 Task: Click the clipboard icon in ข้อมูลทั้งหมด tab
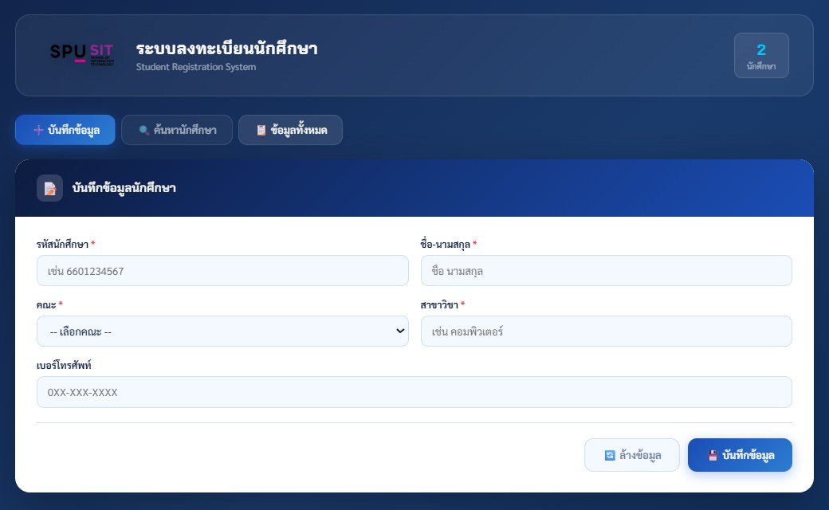click(261, 130)
